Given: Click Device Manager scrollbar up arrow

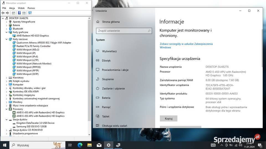Looking at the screenshot, I should 89,18.
